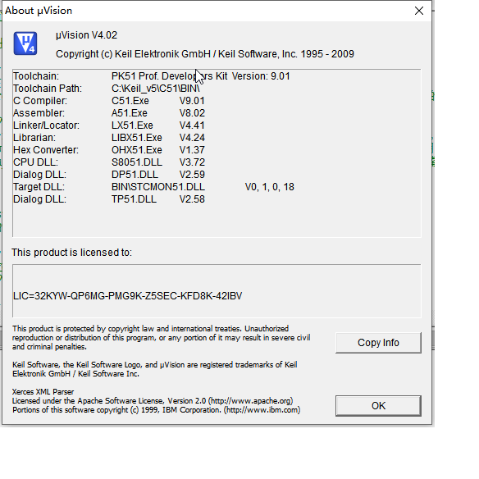Click the copyright law protection notice
The width and height of the screenshot is (479, 479).
pos(161,338)
